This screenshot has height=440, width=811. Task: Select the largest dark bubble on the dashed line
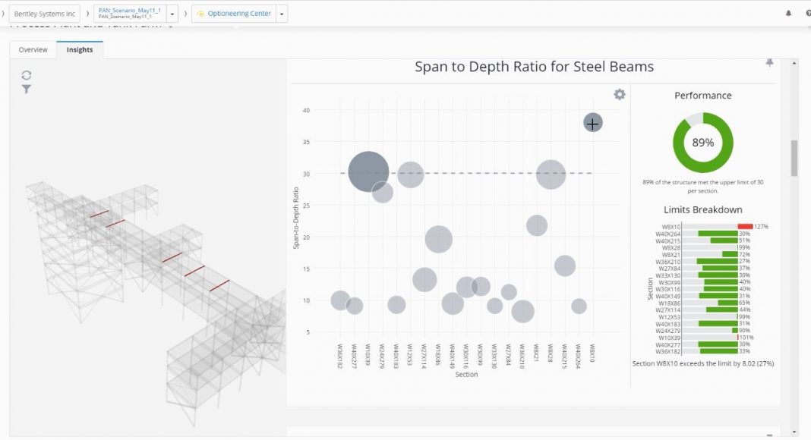click(x=369, y=171)
